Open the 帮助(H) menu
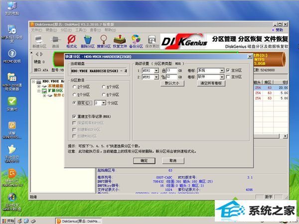This screenshot has width=299, height=224. click(110, 30)
